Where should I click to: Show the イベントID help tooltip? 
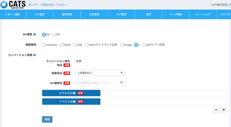(x=74, y=102)
